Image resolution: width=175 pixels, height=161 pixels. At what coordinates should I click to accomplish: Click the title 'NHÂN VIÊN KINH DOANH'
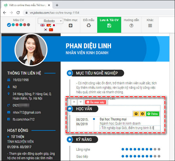tap(87, 53)
